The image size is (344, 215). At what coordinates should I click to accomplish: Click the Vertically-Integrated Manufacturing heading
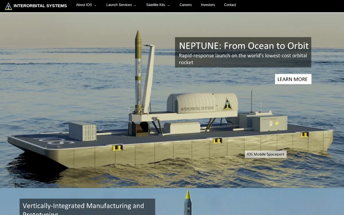83,209
